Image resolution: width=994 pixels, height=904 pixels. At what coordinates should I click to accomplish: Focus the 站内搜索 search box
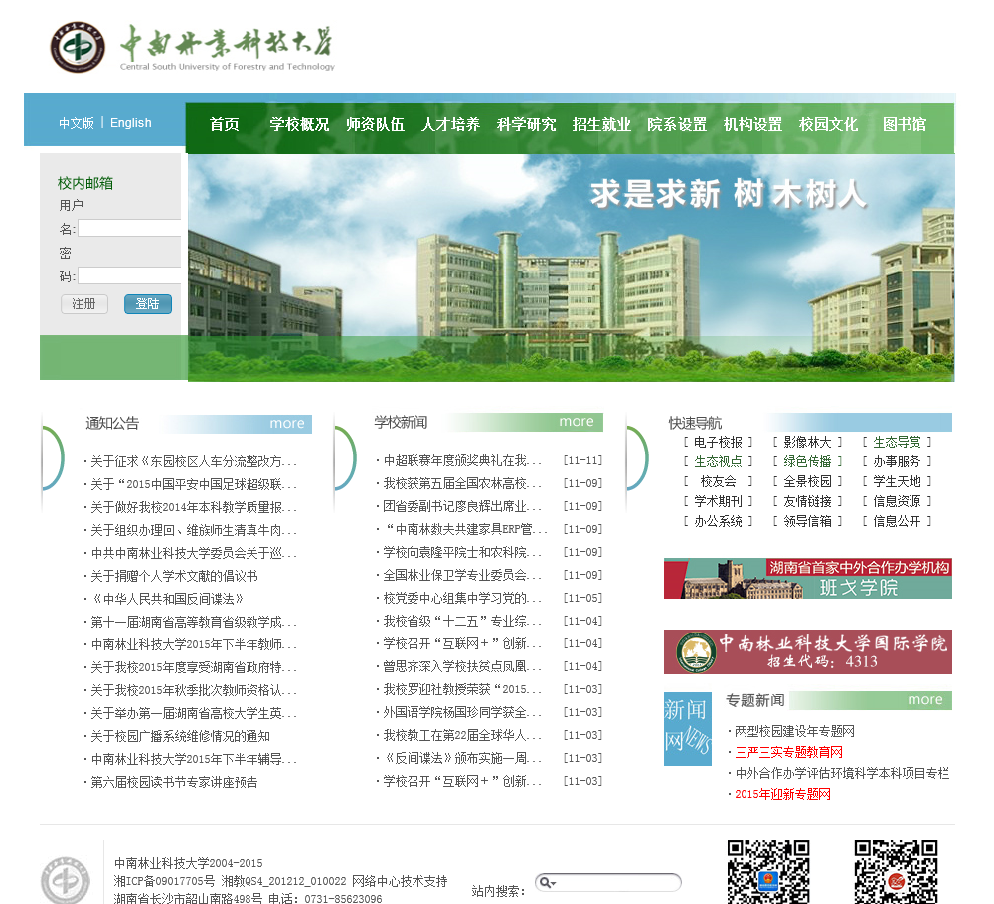(608, 882)
